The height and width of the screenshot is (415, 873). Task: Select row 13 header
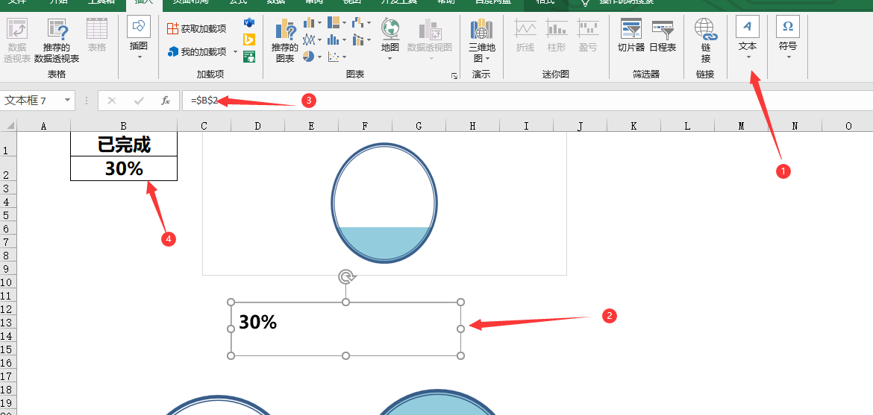coord(8,322)
